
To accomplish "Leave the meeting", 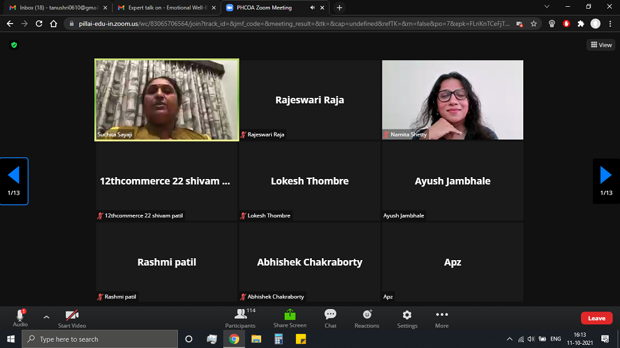I will 596,318.
